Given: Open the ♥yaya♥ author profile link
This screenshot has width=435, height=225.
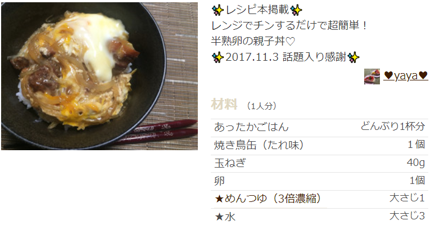Looking at the screenshot, I should point(406,76).
